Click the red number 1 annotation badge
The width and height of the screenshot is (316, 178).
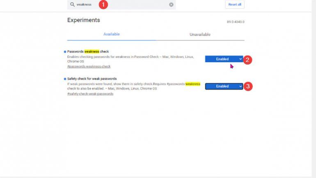pos(103,5)
